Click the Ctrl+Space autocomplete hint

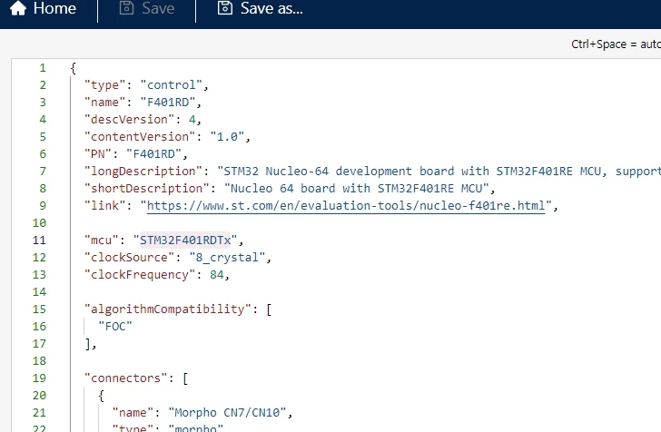pyautogui.click(x=616, y=44)
